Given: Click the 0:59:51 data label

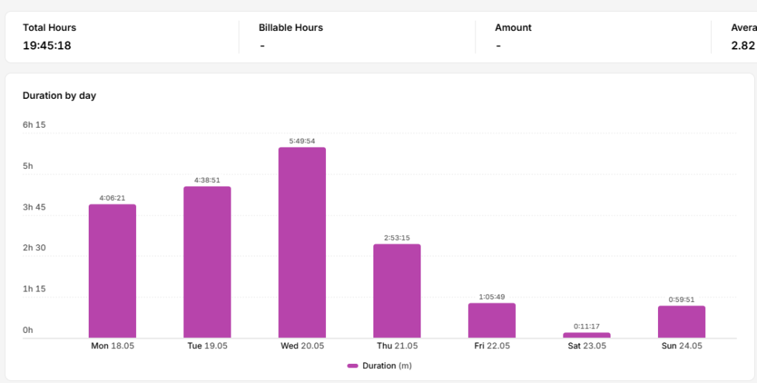Looking at the screenshot, I should [x=682, y=300].
